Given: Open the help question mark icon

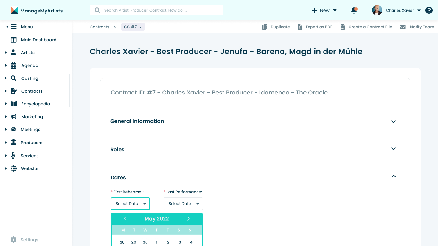Looking at the screenshot, I should [x=429, y=10].
